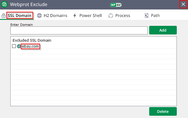Click the lightning bolt Power Shell icon
Image resolution: width=188 pixels, height=118 pixels.
(x=75, y=16)
